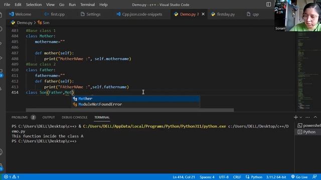The width and height of the screenshot is (321, 180).
Task: Start Go Live server
Action: coord(299,177)
